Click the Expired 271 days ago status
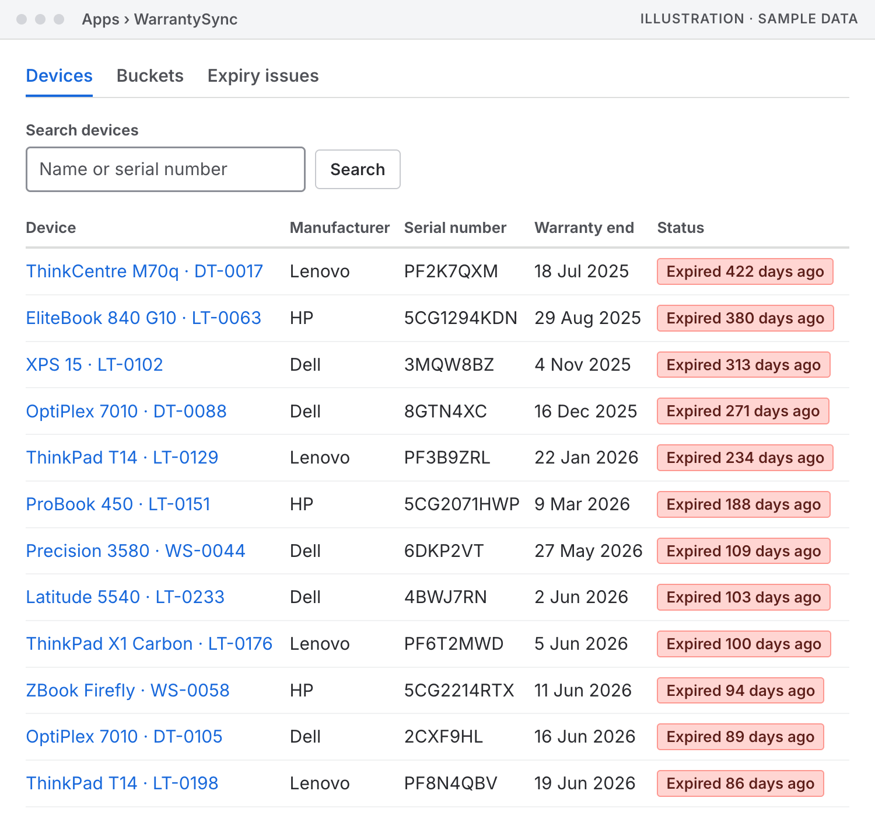 point(743,412)
